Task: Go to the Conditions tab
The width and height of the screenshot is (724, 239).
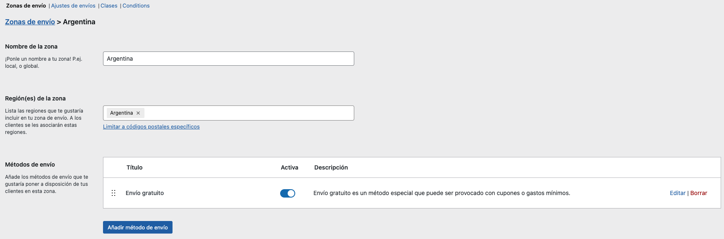Action: pyautogui.click(x=136, y=6)
